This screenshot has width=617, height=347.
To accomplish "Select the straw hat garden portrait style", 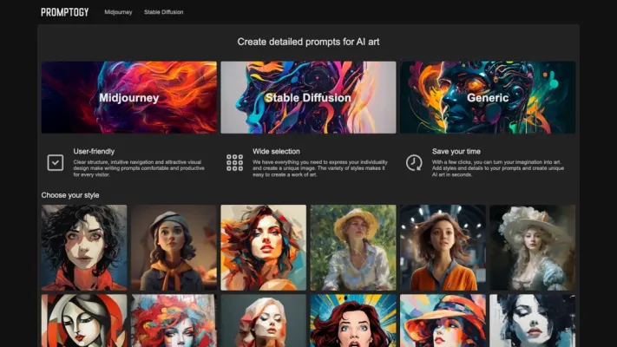I will (353, 247).
